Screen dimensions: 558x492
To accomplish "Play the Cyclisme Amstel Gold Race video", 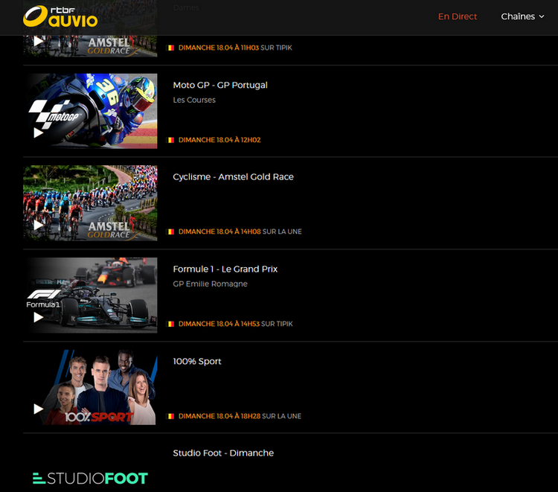I will (39, 225).
